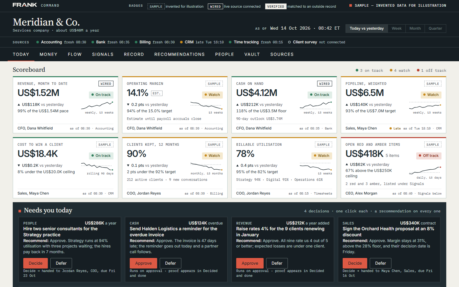Click the EST. tag beside 14.1%

(156, 93)
